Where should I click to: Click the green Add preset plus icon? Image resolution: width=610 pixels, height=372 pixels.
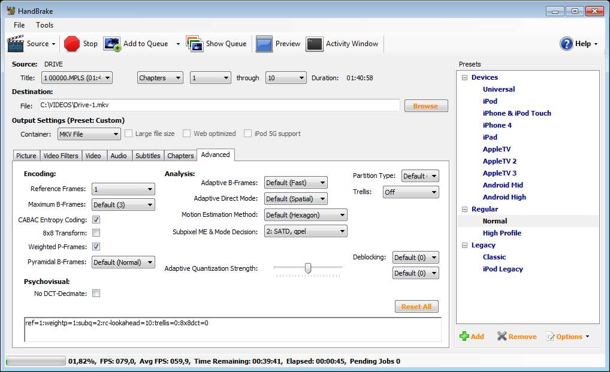(x=464, y=337)
